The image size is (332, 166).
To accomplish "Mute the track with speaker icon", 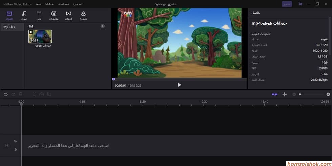I will (15, 149).
